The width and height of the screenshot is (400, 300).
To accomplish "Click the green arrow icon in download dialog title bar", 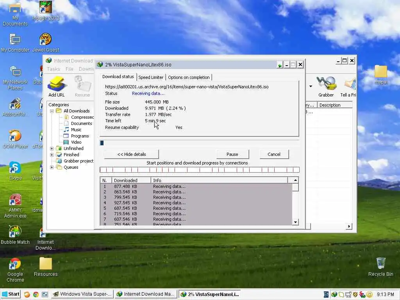I will [x=280, y=65].
